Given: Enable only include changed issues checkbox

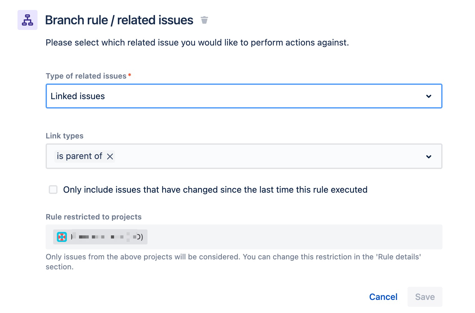Looking at the screenshot, I should click(53, 190).
